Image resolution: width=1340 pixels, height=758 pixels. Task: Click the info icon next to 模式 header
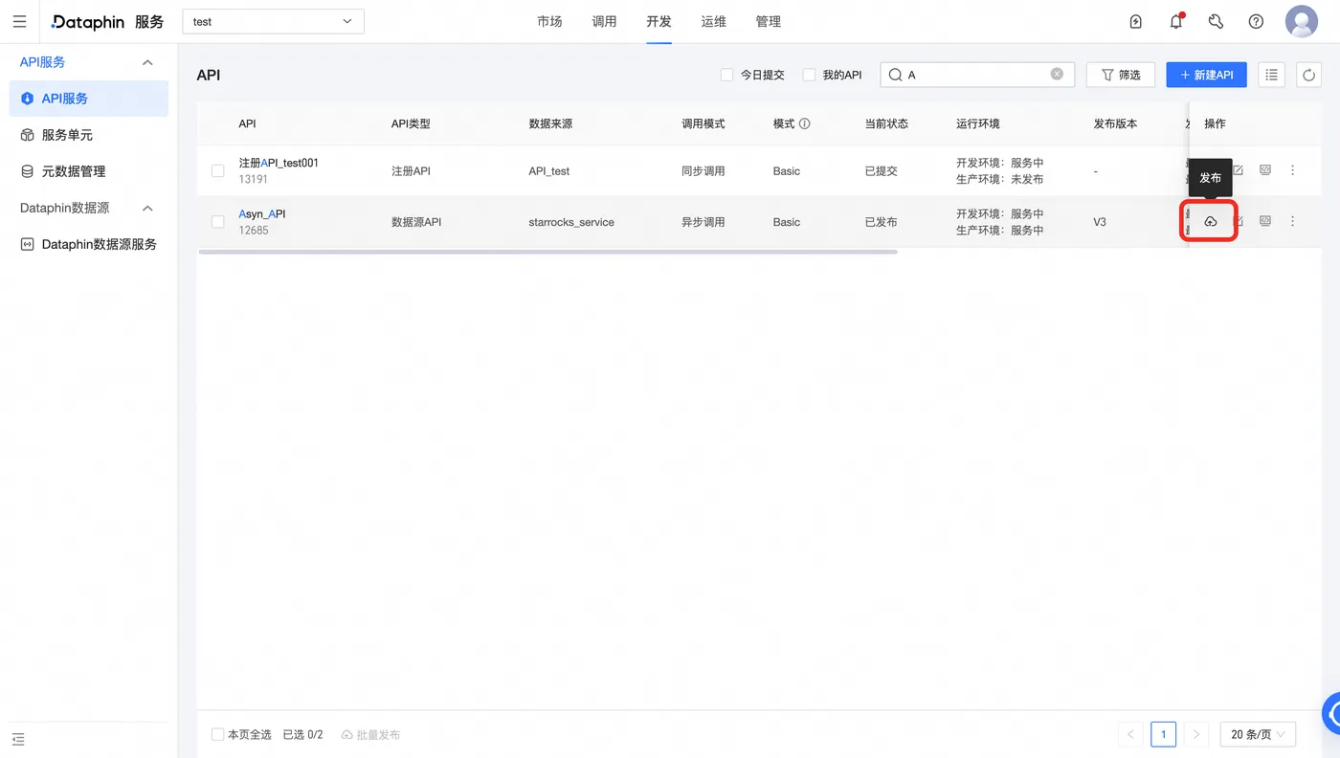805,123
